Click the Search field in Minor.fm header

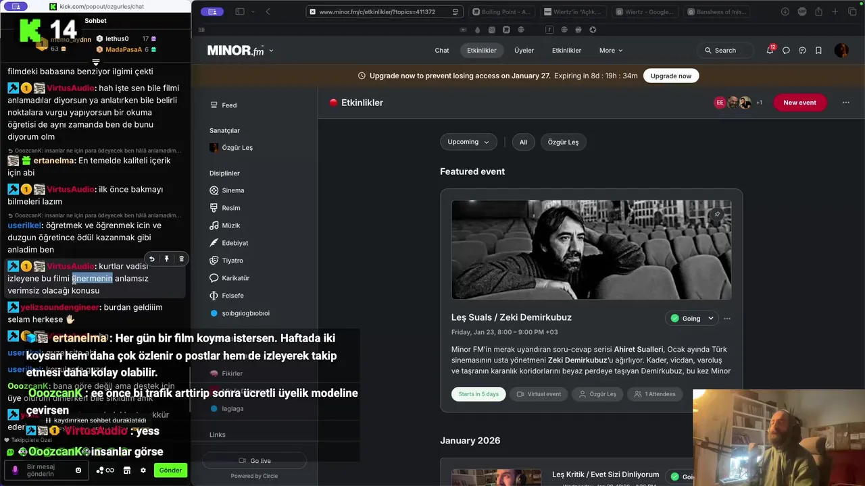point(724,51)
